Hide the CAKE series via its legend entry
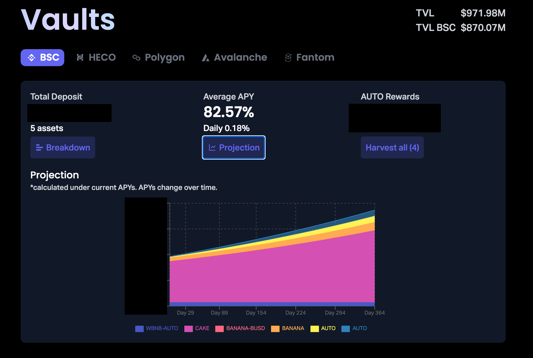This screenshot has height=358, width=533. [202, 328]
